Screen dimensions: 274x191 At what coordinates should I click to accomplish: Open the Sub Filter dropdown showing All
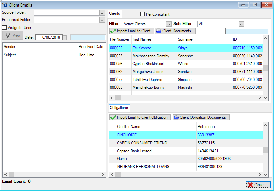click(241, 24)
